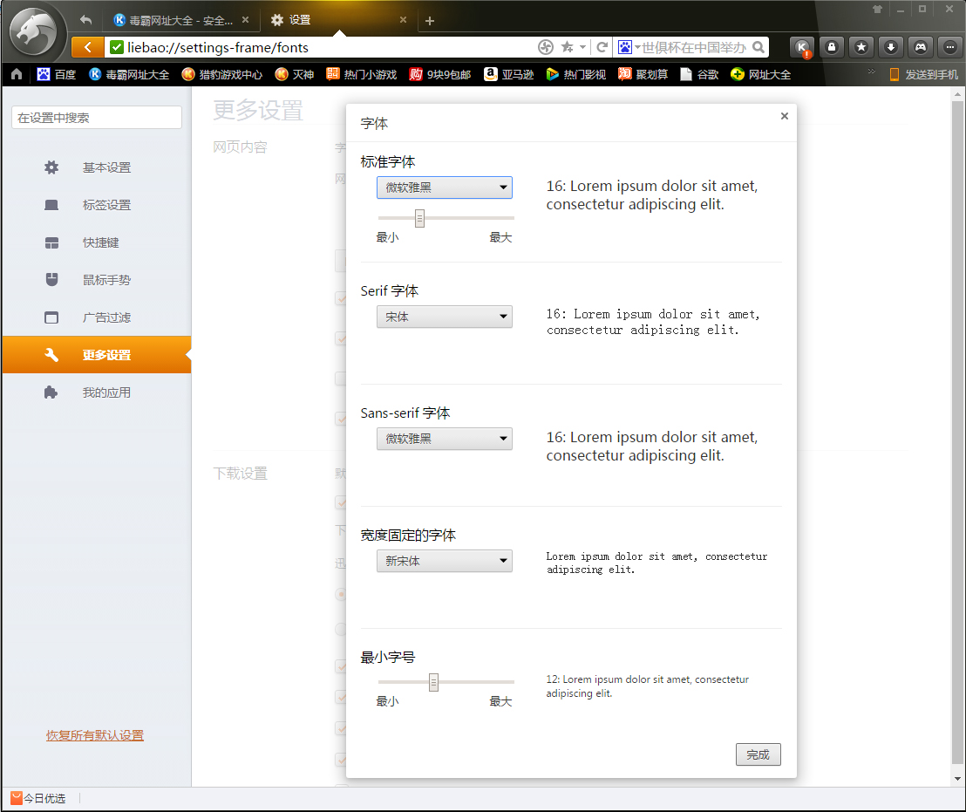Click the 最小字号 slider handle

point(433,681)
